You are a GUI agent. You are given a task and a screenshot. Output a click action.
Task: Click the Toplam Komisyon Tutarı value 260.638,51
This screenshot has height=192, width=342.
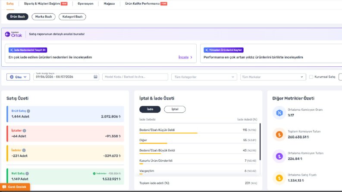point(298,137)
